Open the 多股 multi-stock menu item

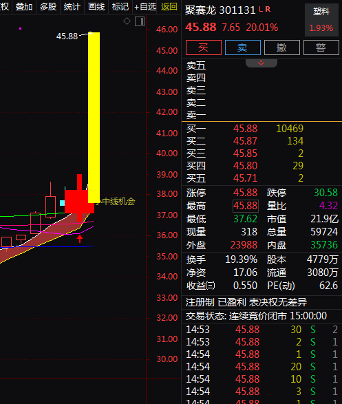[48, 6]
